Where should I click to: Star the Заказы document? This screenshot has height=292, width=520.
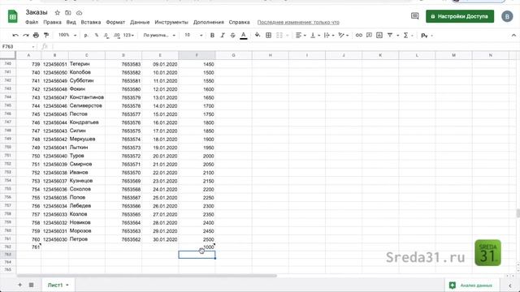tap(58, 13)
